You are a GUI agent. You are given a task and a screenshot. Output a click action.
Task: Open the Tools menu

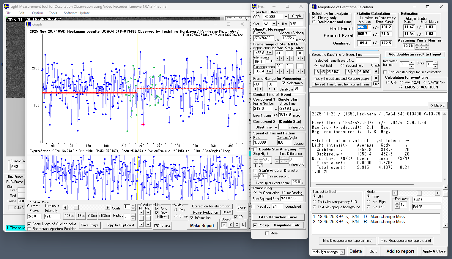[x=53, y=13]
